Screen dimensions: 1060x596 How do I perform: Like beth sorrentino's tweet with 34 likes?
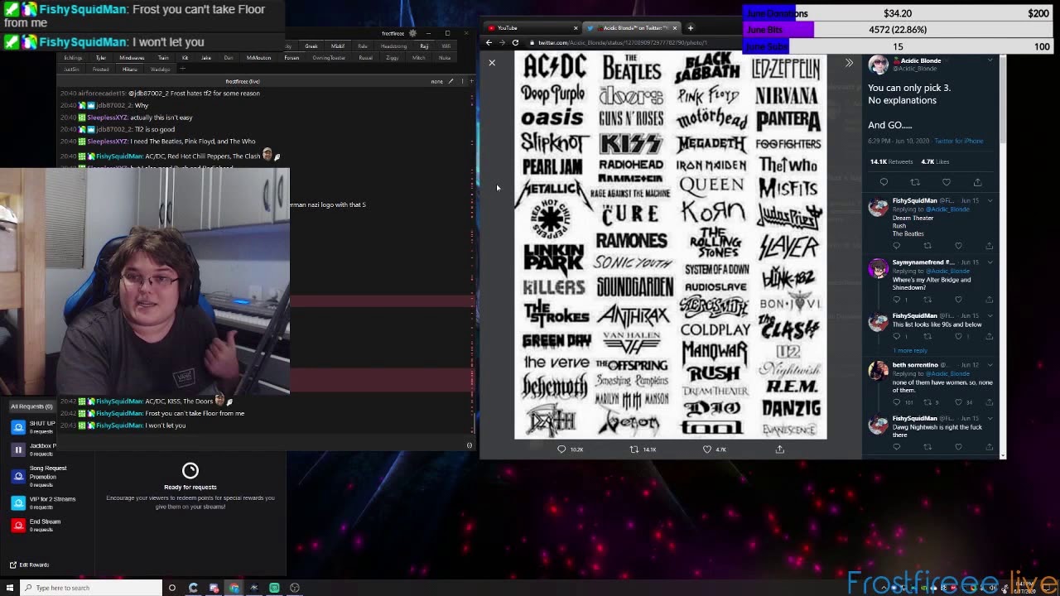click(x=958, y=402)
